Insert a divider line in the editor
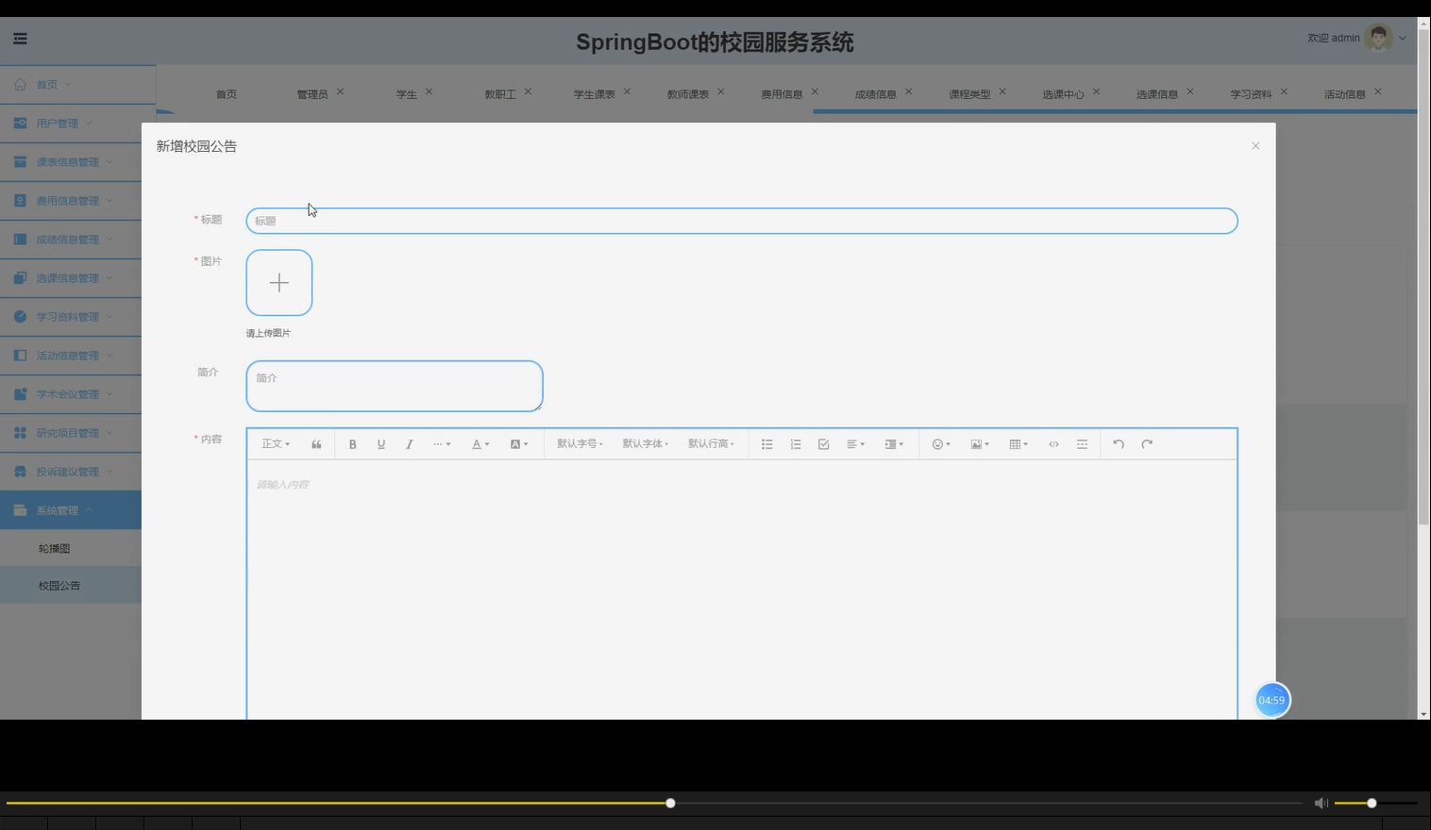Viewport: 1431px width, 830px height. tap(1082, 444)
